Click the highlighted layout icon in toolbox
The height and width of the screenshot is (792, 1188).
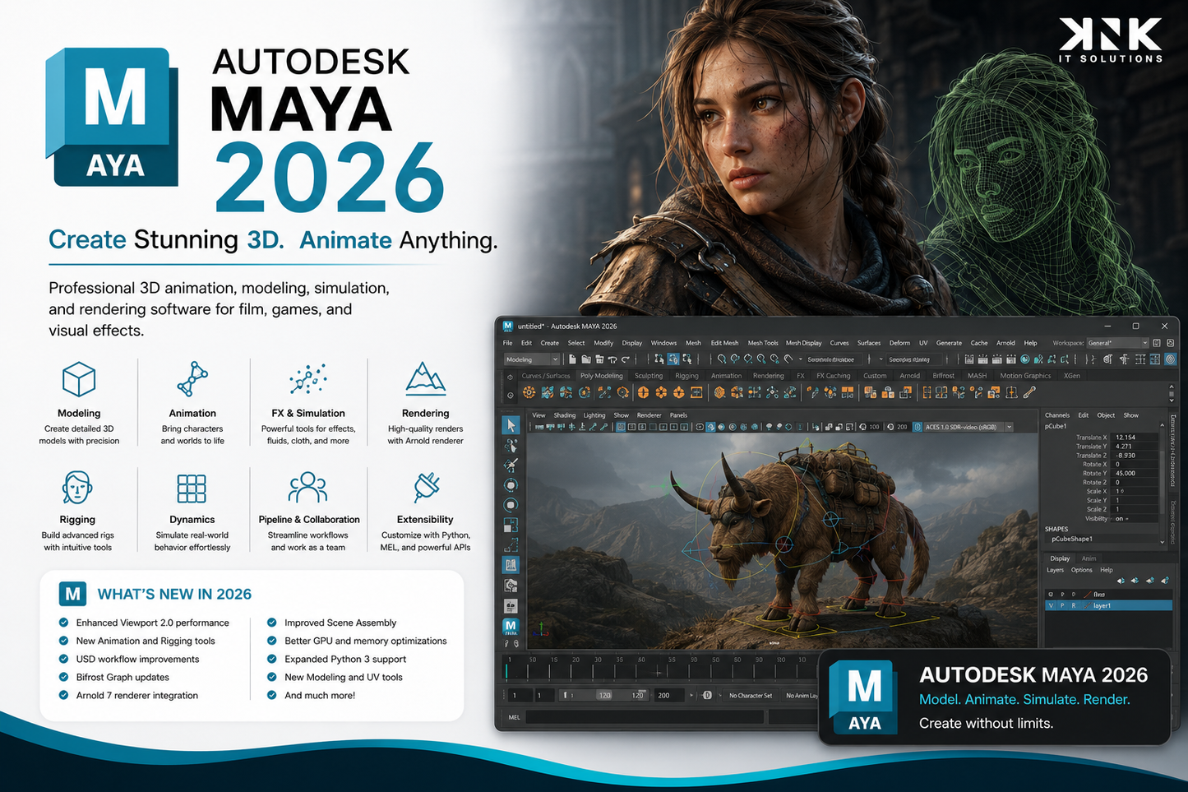pos(511,565)
